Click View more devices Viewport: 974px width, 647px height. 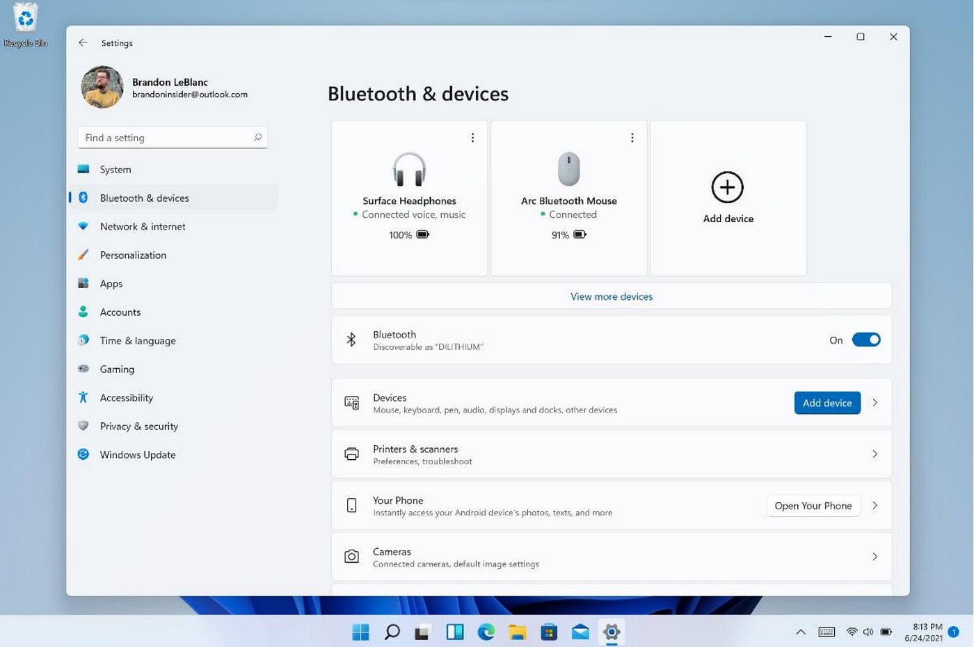point(611,296)
